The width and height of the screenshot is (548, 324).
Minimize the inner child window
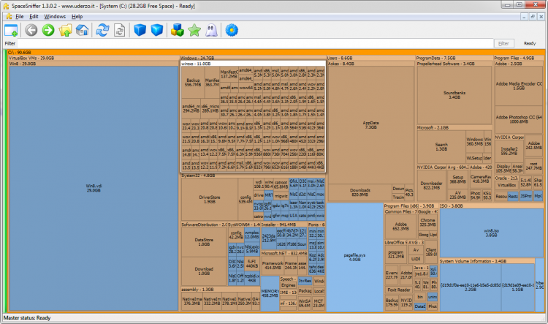point(524,16)
